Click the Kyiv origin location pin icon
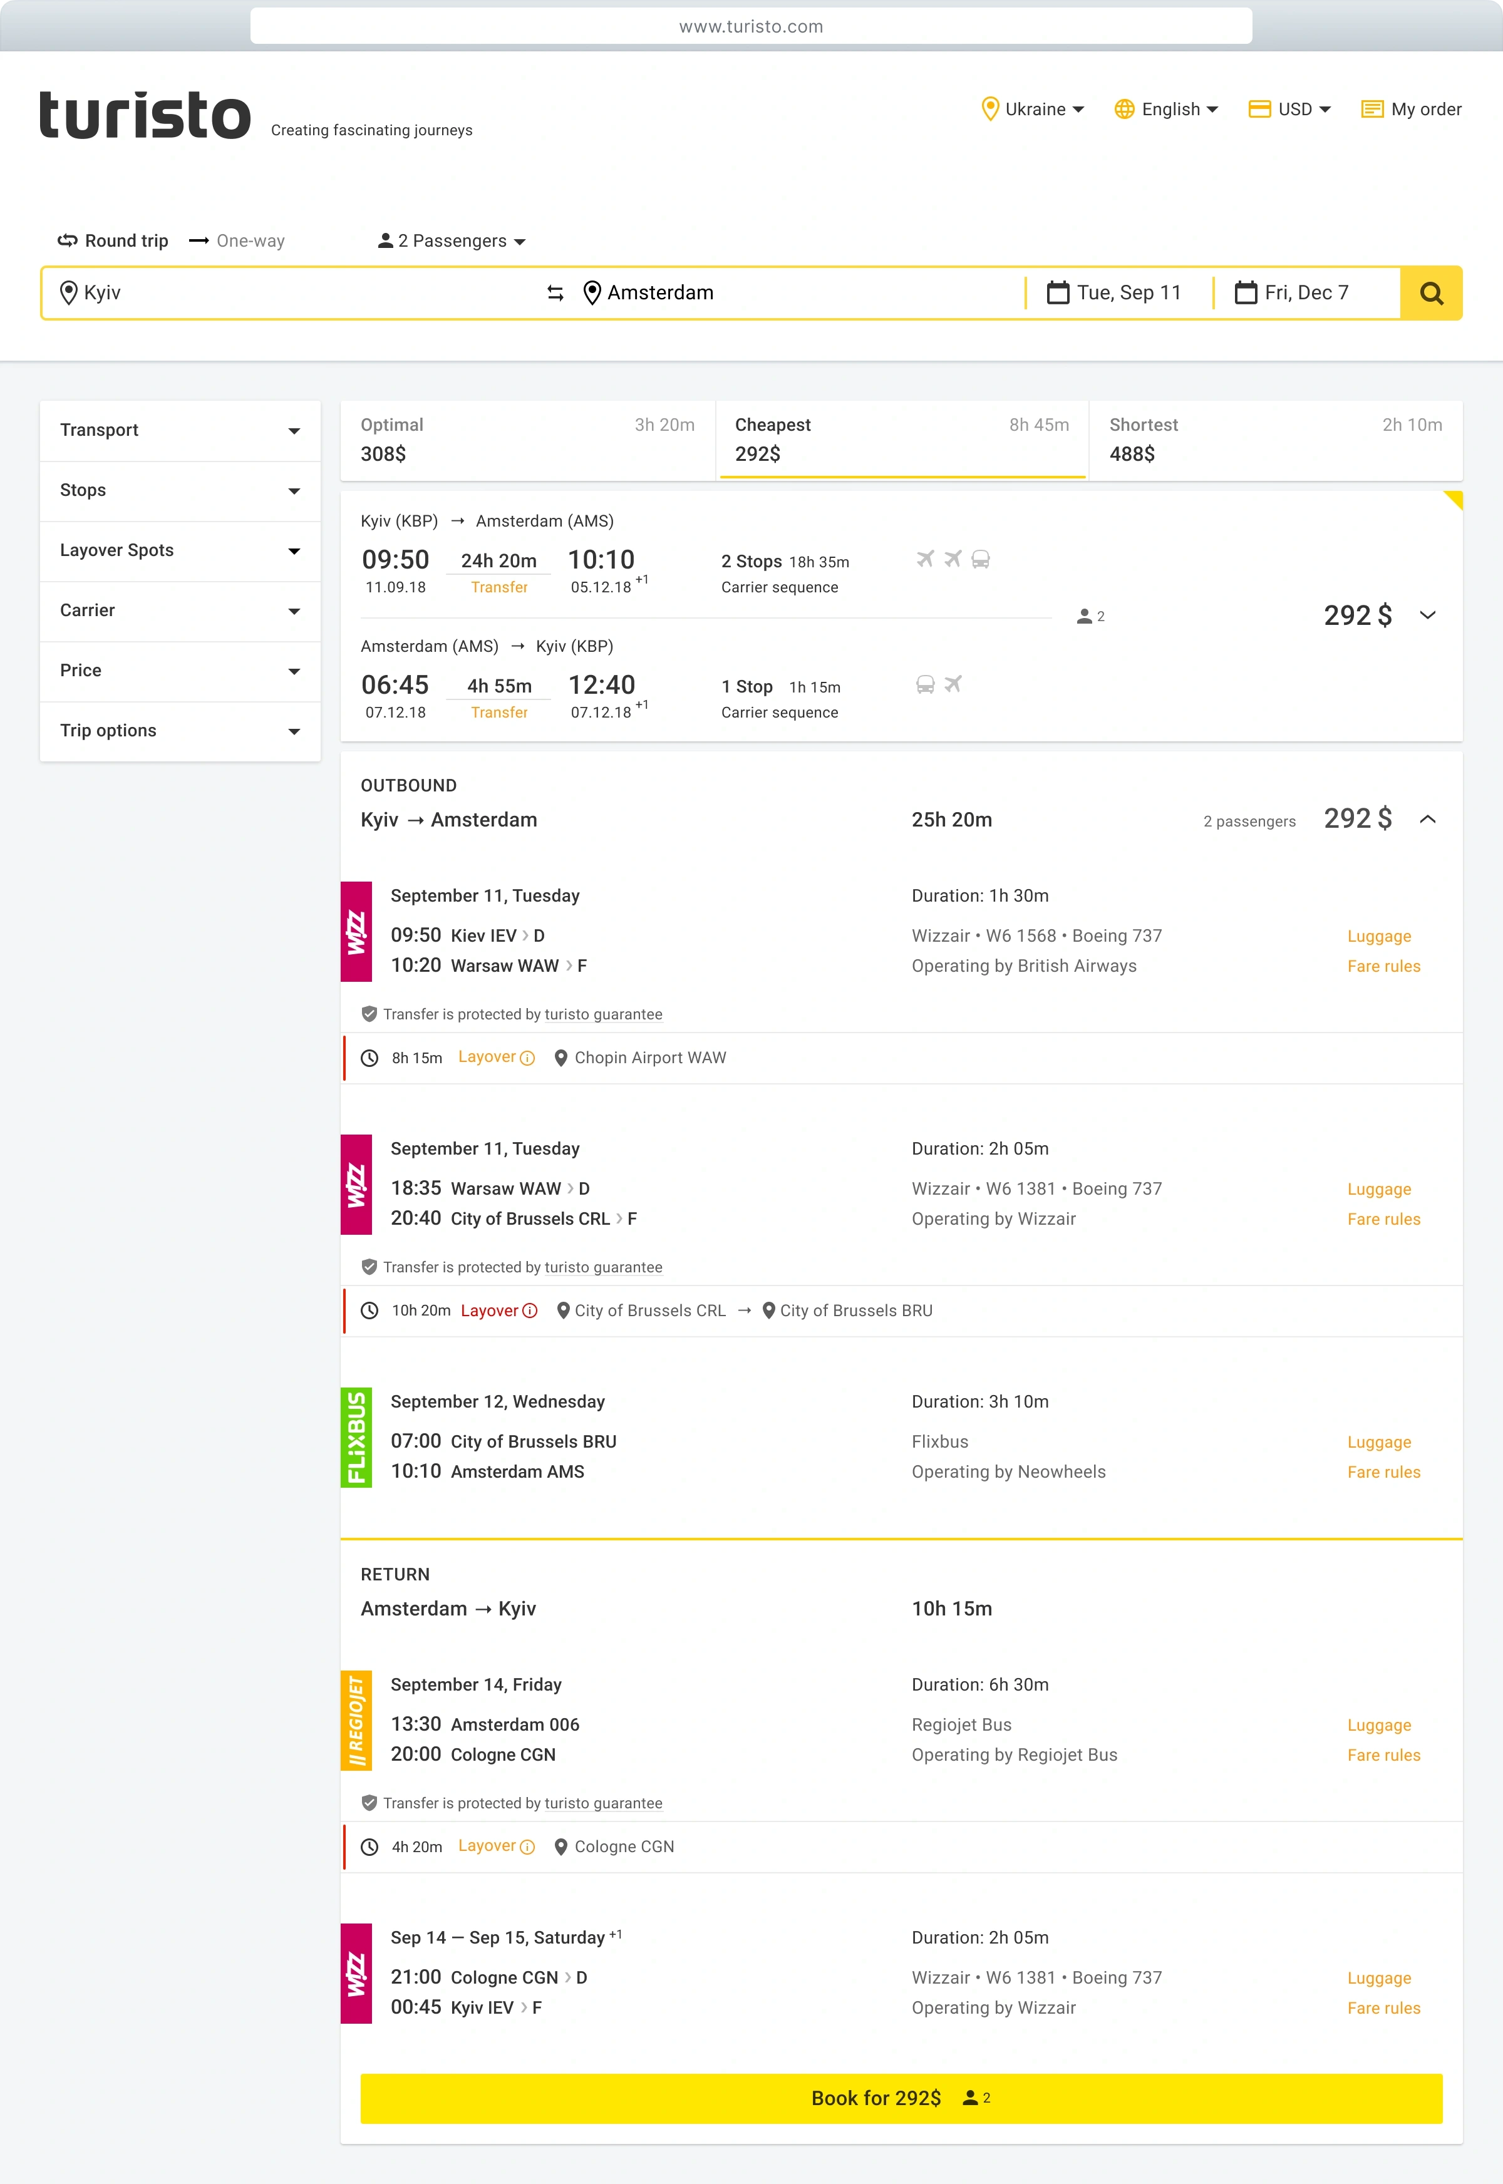The image size is (1503, 2184). tap(69, 293)
